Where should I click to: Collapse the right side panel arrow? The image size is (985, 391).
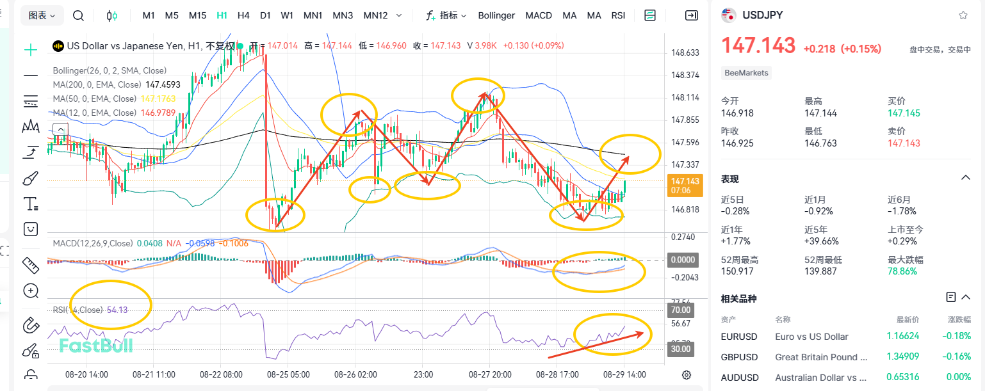pos(692,15)
